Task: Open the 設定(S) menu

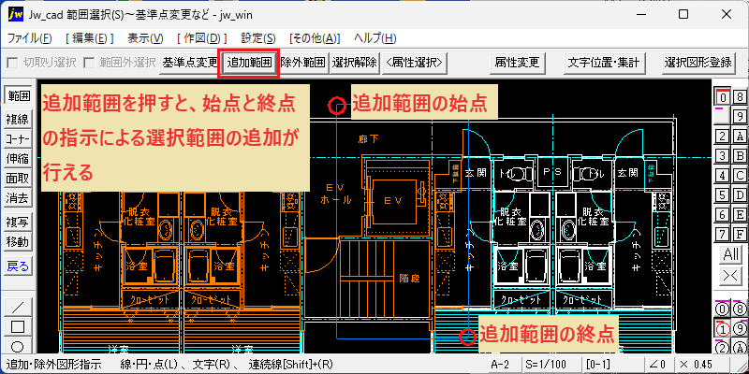Action: point(258,38)
